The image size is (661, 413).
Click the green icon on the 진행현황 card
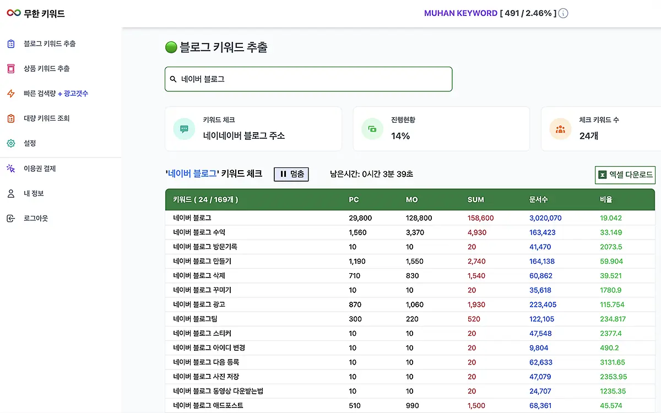pos(372,128)
